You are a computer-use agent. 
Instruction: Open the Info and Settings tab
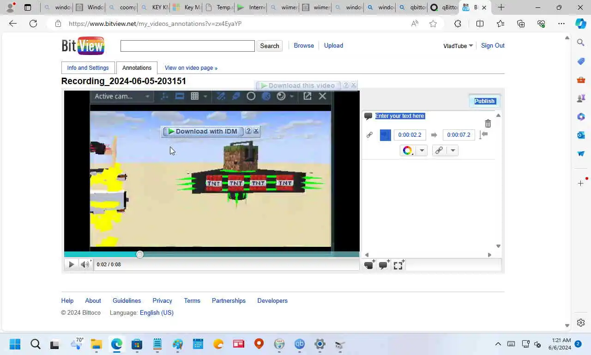88,68
